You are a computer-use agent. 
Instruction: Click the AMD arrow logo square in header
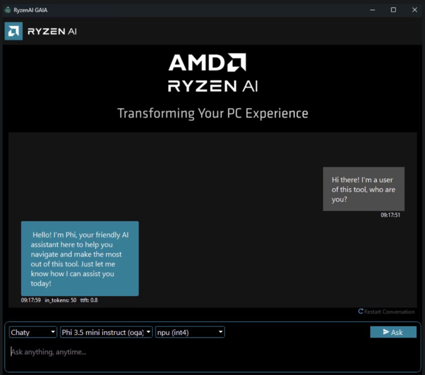[13, 31]
